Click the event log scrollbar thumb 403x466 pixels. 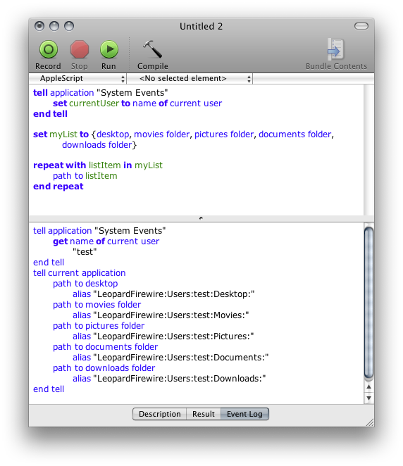368,303
